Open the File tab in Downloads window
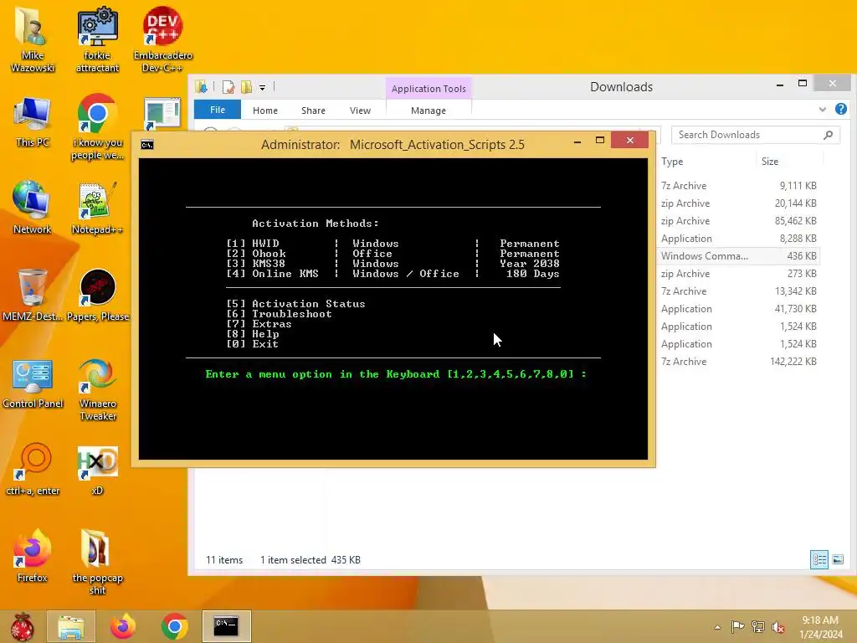The height and width of the screenshot is (643, 857). coord(218,110)
